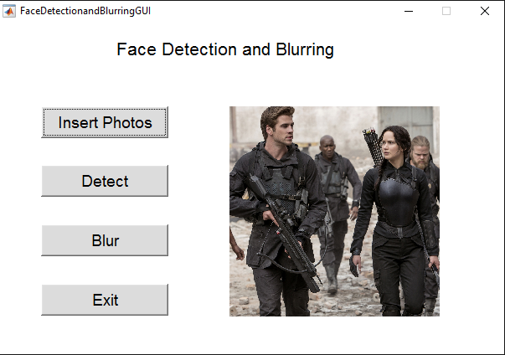505x355 pixels.
Task: Run face detection with Detect button
Action: click(x=105, y=181)
